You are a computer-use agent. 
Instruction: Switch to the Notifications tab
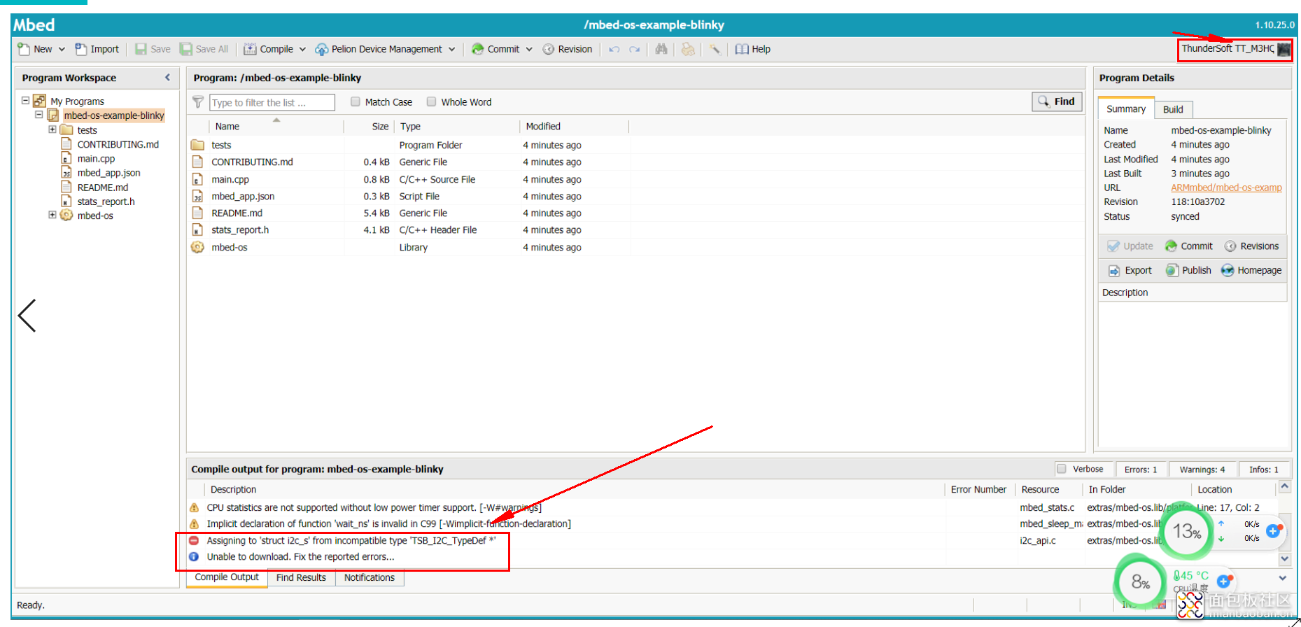click(370, 577)
